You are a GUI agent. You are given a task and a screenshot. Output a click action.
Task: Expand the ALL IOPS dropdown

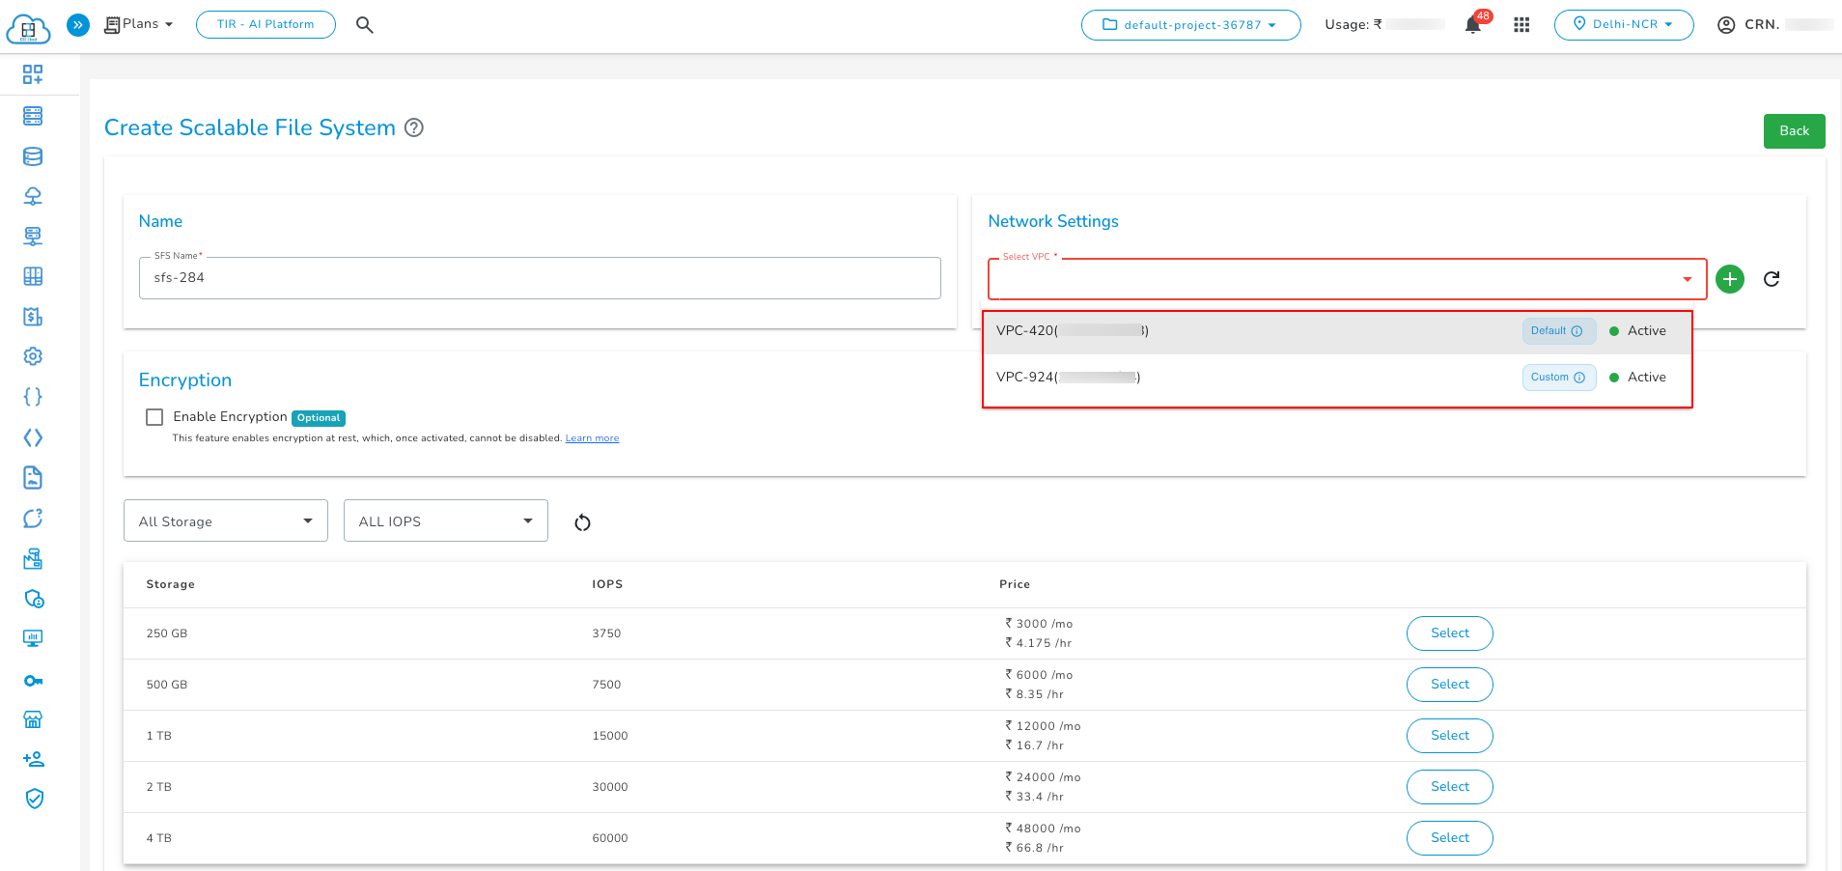pos(445,520)
